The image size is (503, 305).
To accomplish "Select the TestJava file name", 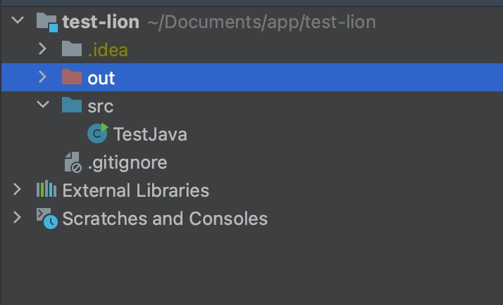I will point(149,134).
